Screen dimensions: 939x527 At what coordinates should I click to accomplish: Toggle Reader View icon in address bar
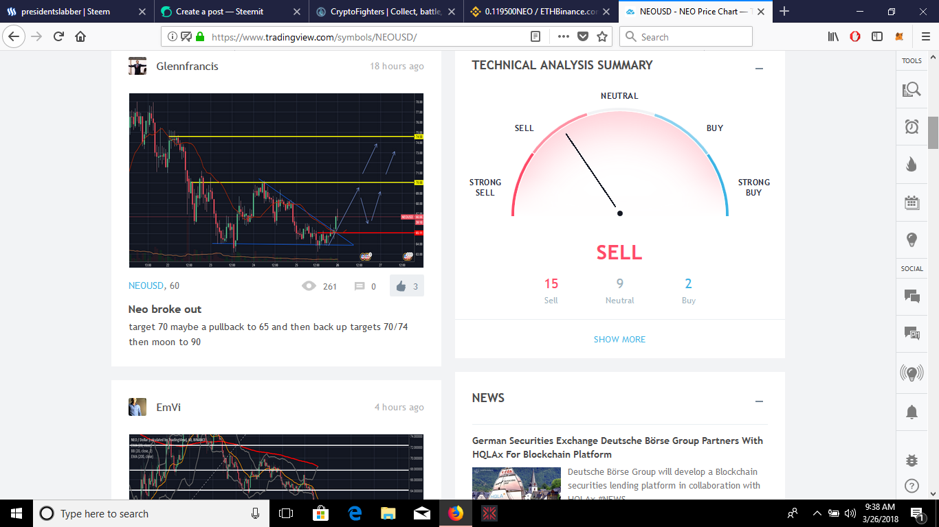535,37
